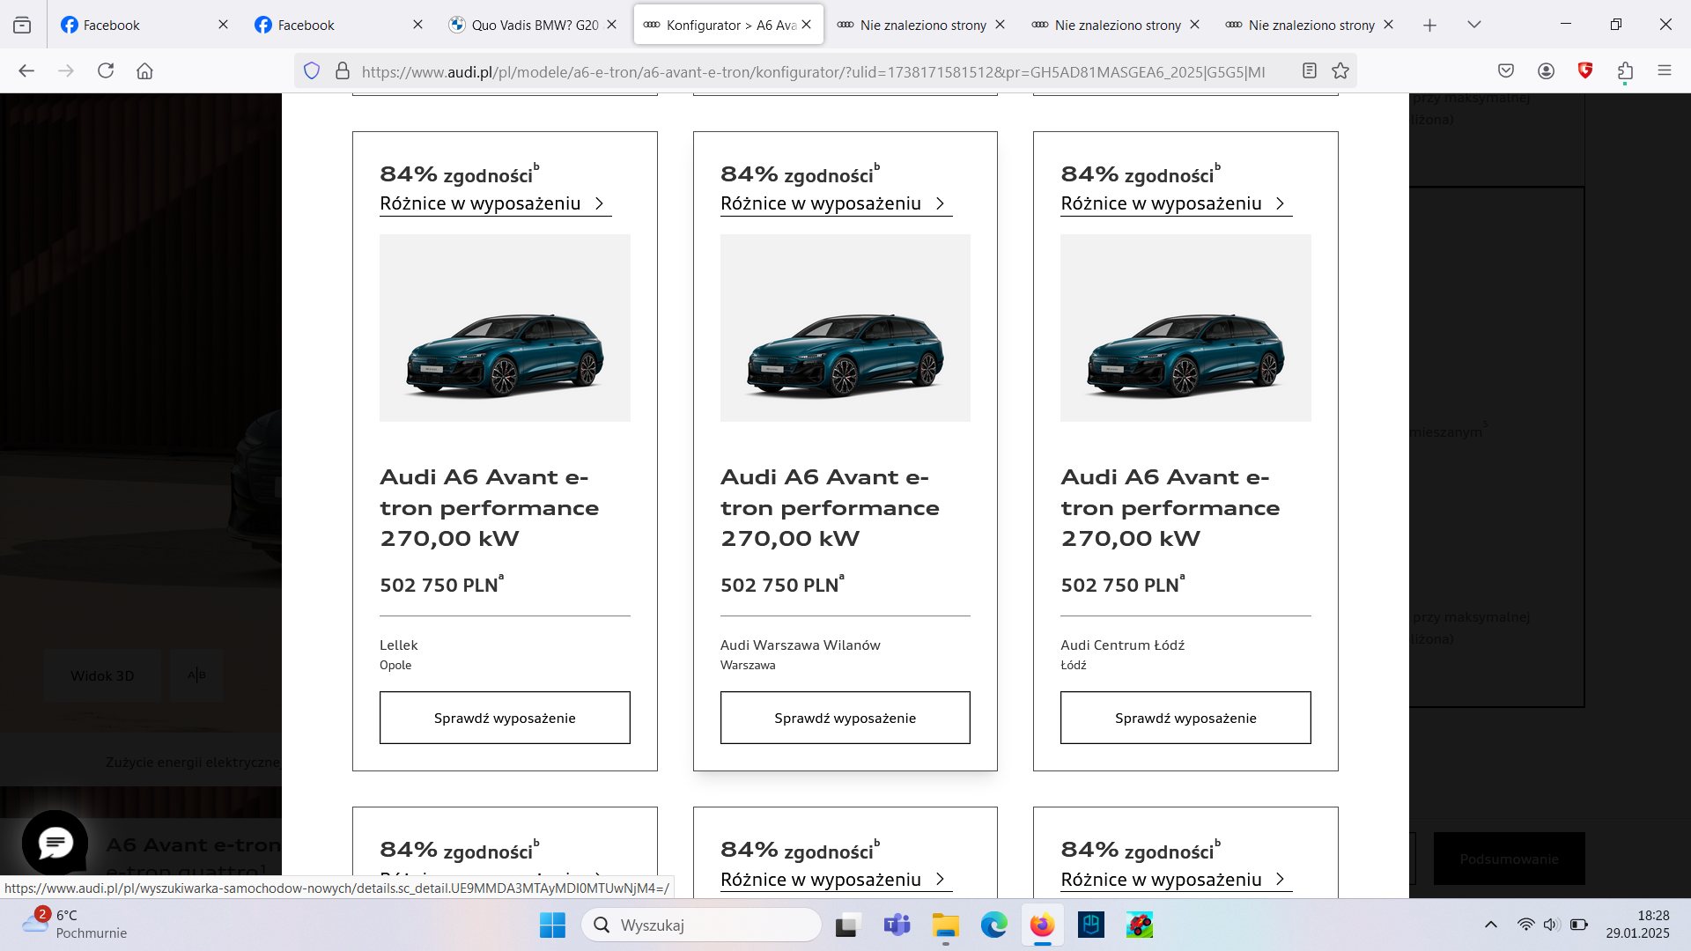Click the tracking protection shield icon

point(312,71)
